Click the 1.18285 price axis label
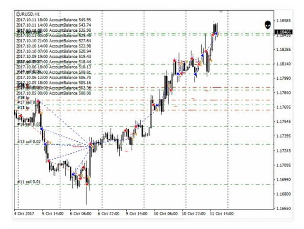304x229 pixels. (284, 50)
